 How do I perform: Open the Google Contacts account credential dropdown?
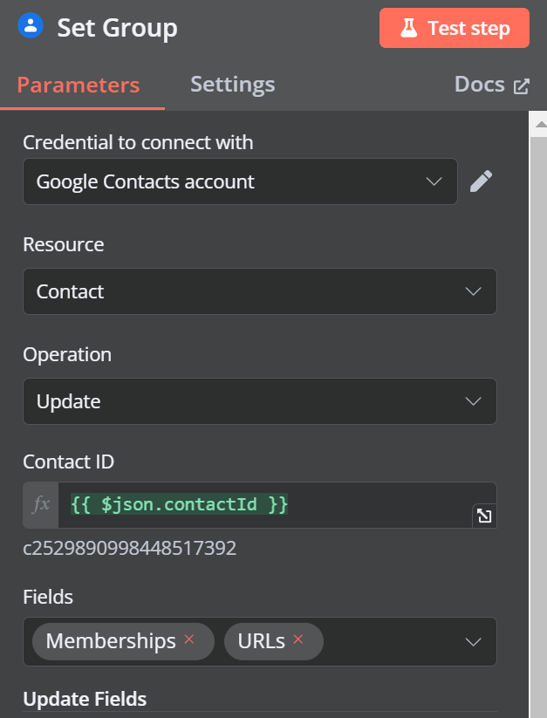240,181
